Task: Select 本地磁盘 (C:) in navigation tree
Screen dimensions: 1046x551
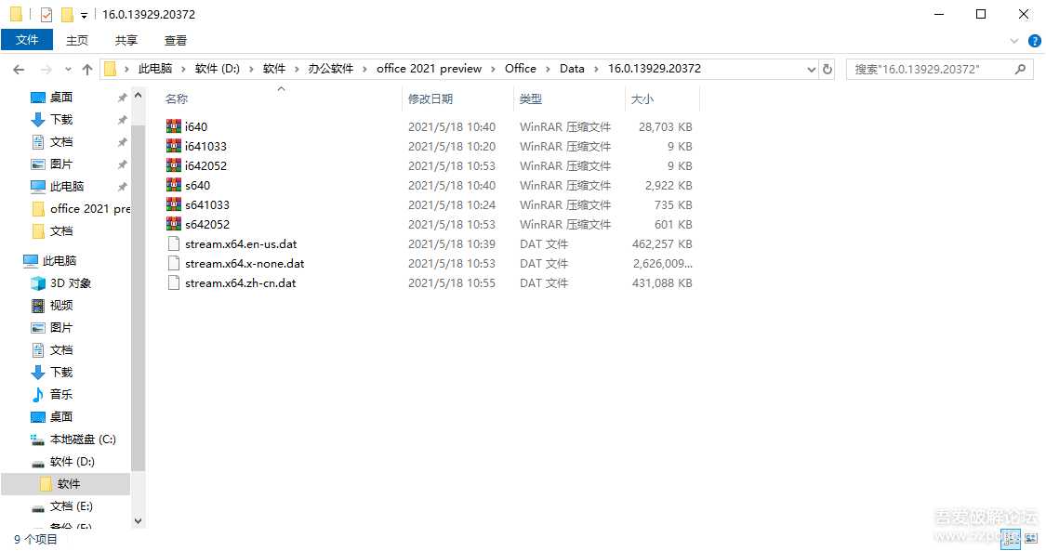Action: 82,439
